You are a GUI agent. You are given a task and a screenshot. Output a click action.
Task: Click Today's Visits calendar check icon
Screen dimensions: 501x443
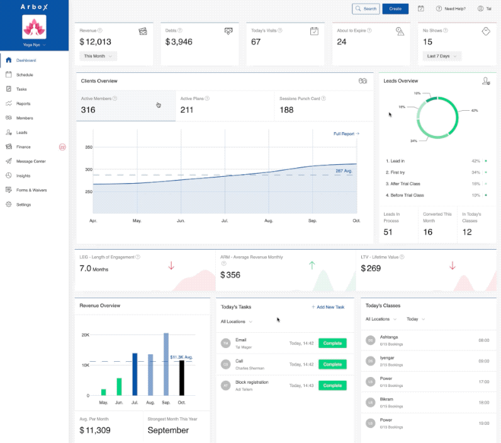coord(315,31)
